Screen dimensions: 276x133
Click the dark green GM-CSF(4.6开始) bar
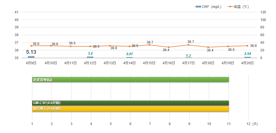tap(130, 103)
